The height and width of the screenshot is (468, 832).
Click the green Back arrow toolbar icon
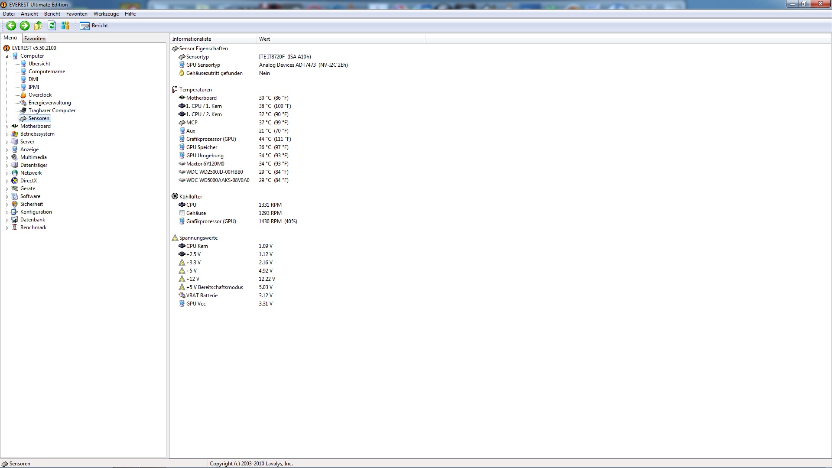[11, 26]
